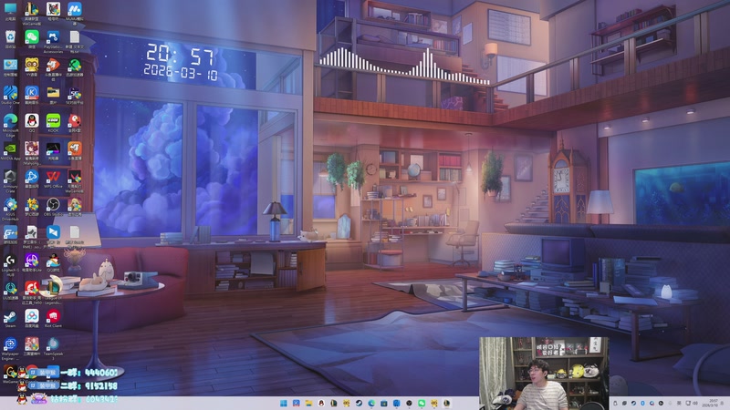
Task: Click the webcam overlay of the streamer
Action: (544, 374)
